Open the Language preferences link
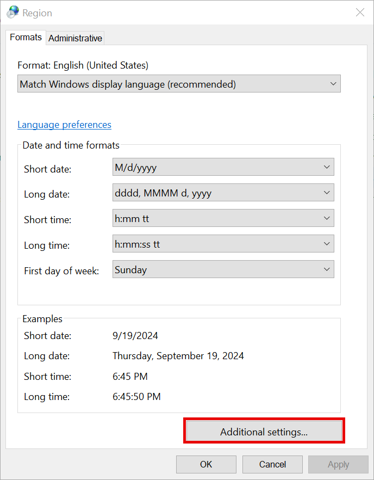 pos(64,125)
